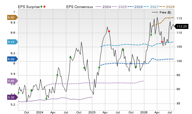Click the Price ($) legend entry
This screenshot has width=192, height=114.
[x=162, y=13]
